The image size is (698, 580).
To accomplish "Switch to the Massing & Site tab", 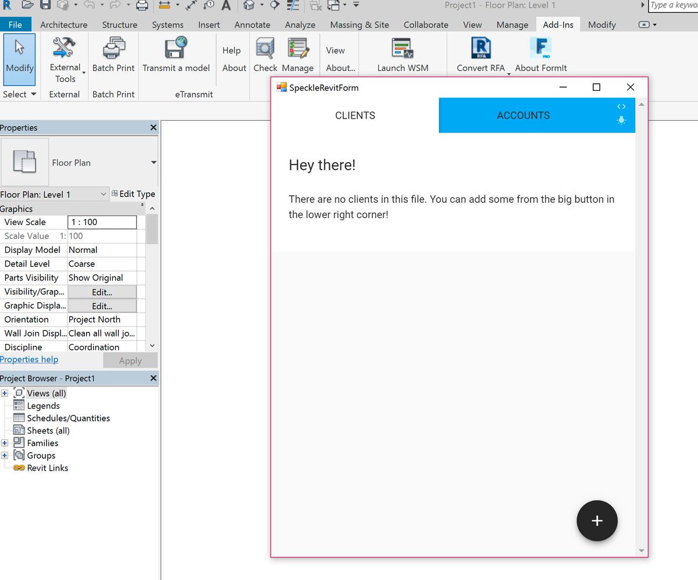I will pyautogui.click(x=359, y=25).
